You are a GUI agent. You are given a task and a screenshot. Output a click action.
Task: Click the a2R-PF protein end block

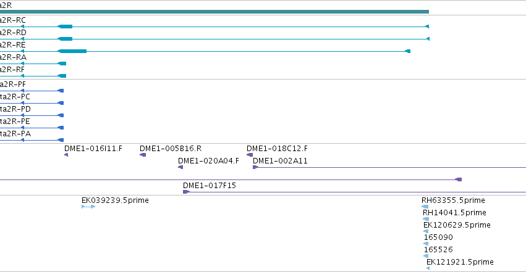tap(61, 91)
